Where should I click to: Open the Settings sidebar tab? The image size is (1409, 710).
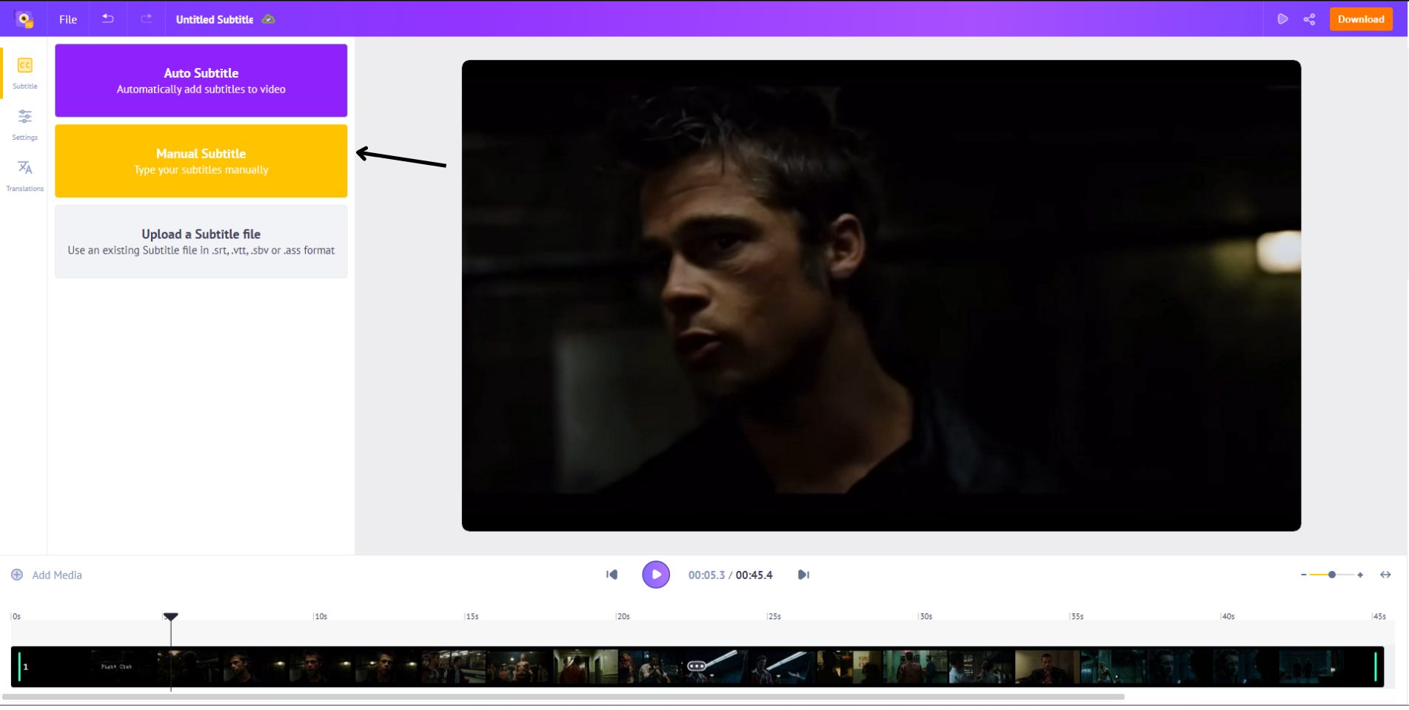[24, 124]
